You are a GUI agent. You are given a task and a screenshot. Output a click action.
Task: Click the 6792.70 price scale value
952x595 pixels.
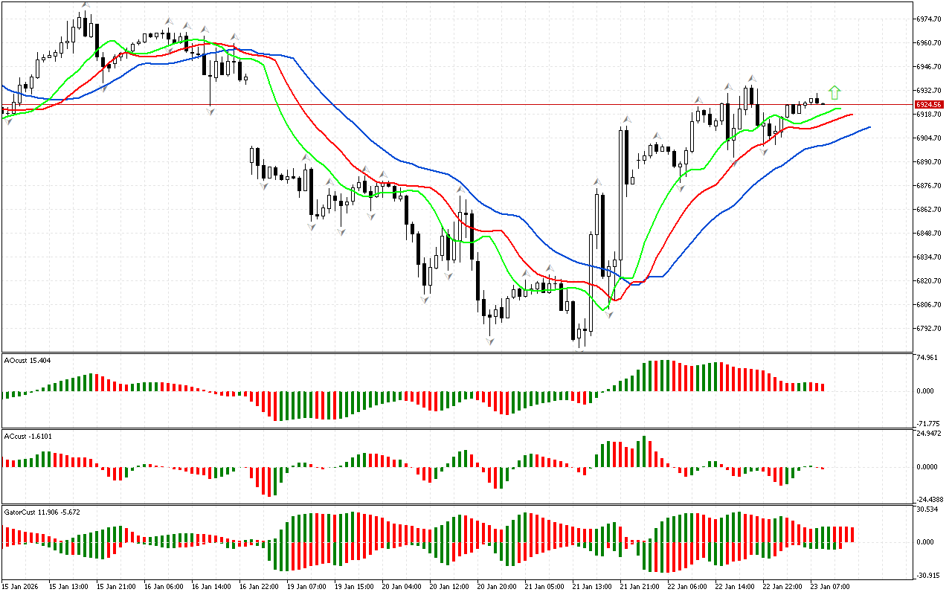click(x=930, y=329)
